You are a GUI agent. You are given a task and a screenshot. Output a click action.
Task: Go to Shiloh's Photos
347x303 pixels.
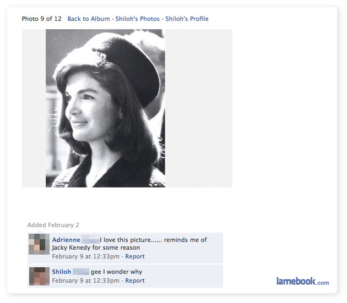(x=138, y=19)
